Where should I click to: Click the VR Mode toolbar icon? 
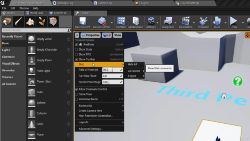coord(204,21)
